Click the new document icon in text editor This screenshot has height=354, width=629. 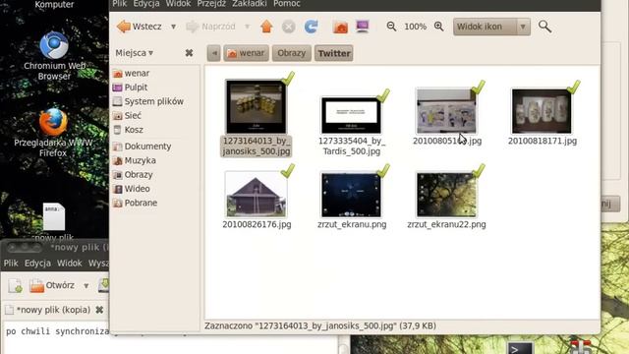[x=15, y=286]
